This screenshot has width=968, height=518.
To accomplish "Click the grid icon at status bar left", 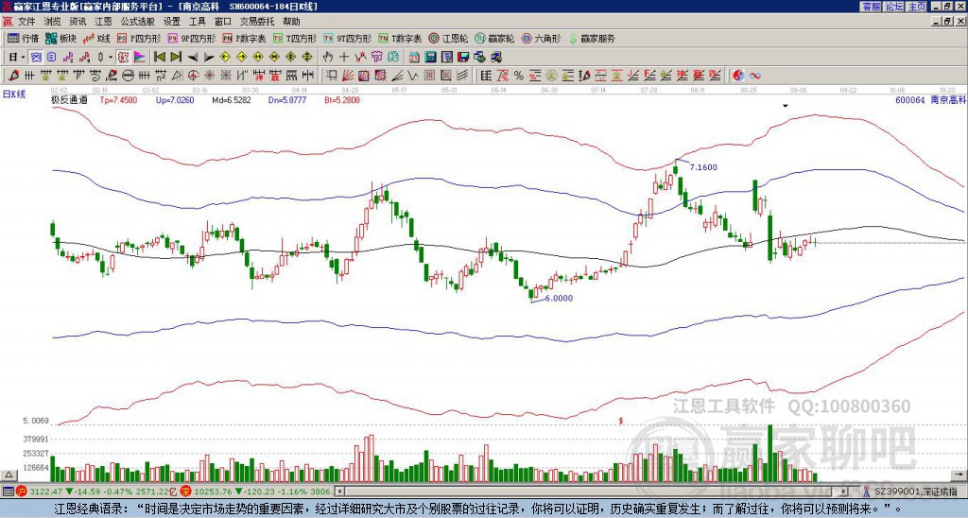I will pos(8,492).
